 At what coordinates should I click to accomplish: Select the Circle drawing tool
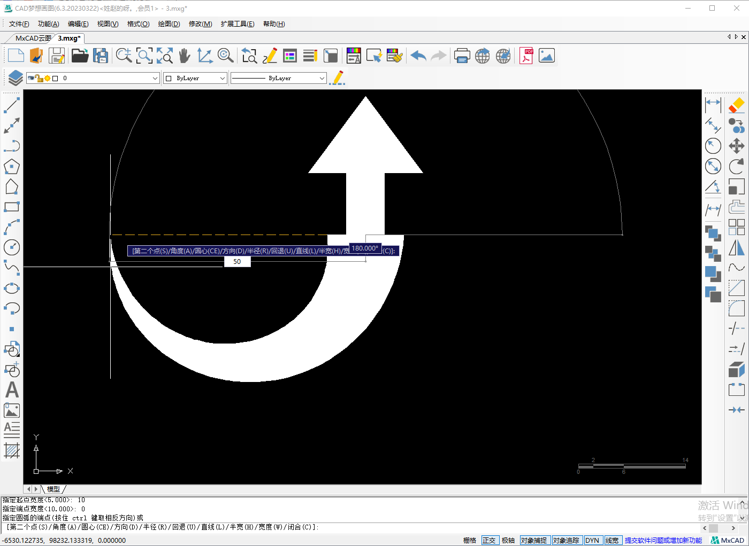[12, 247]
